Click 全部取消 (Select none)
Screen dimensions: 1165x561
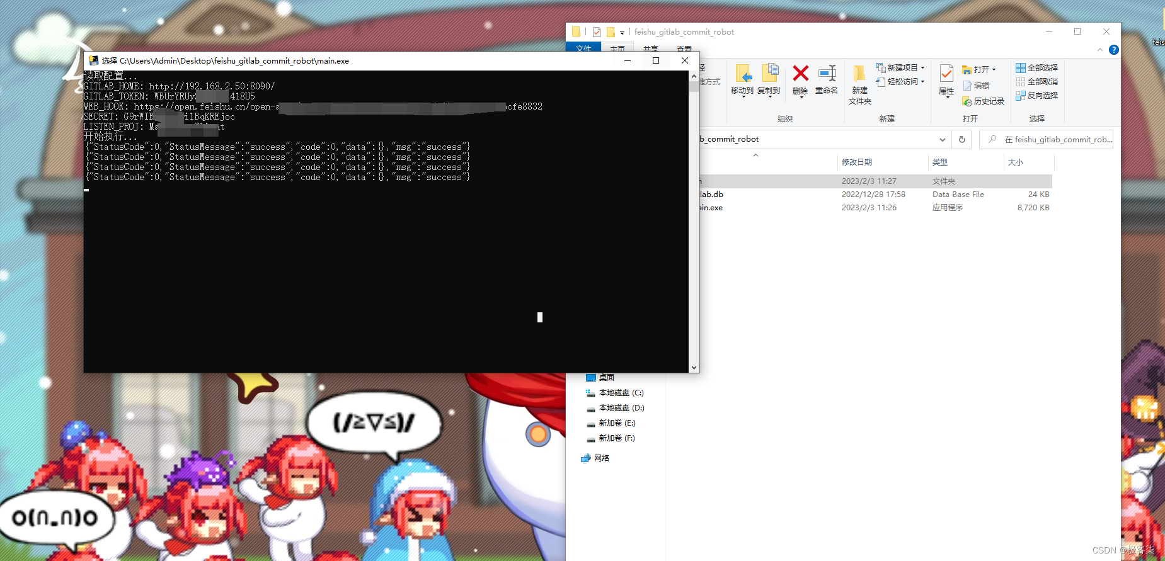1036,81
